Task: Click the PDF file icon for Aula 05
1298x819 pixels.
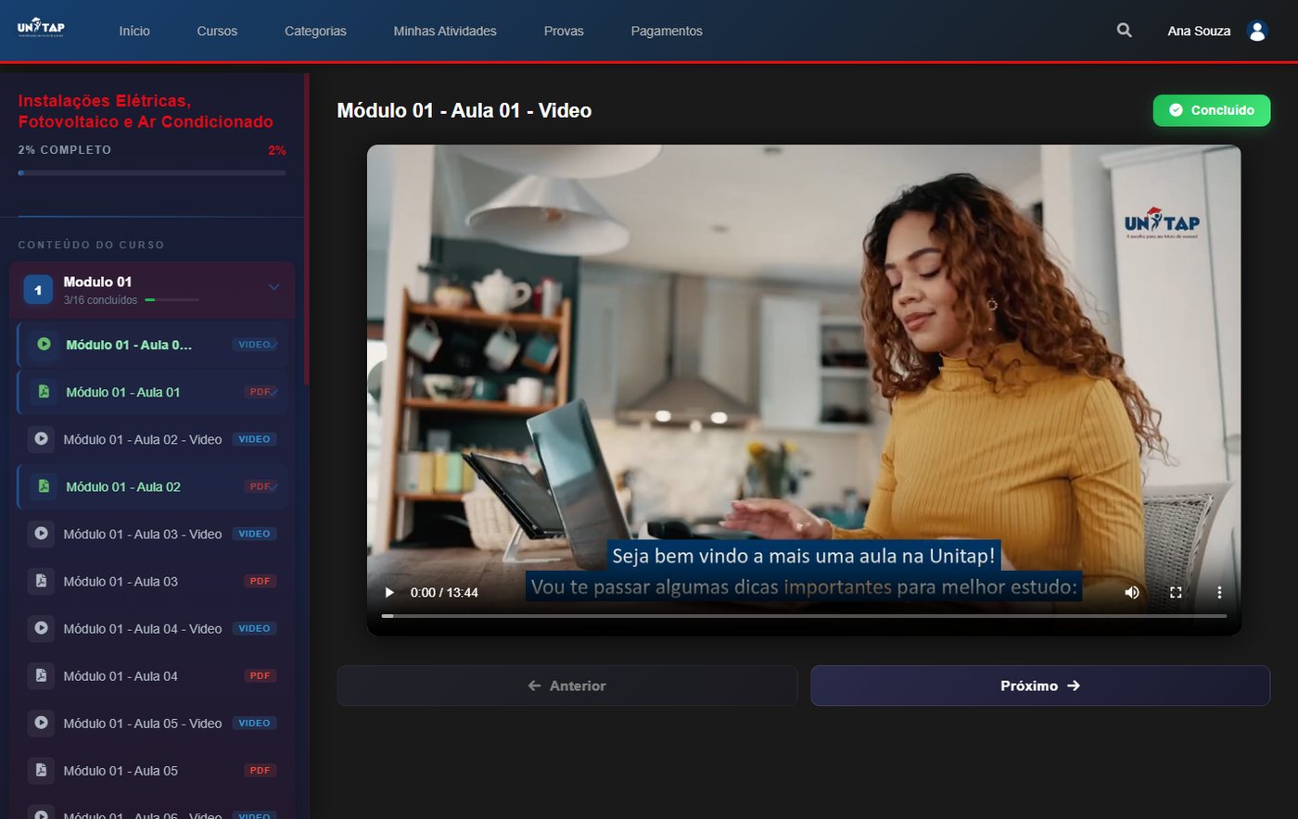Action: (41, 770)
